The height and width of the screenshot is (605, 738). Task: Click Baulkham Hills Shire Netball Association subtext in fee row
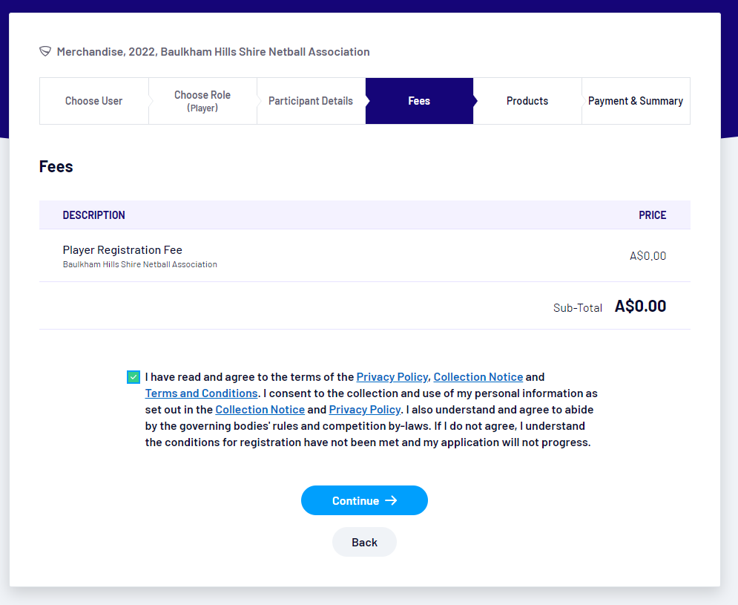pyautogui.click(x=139, y=264)
